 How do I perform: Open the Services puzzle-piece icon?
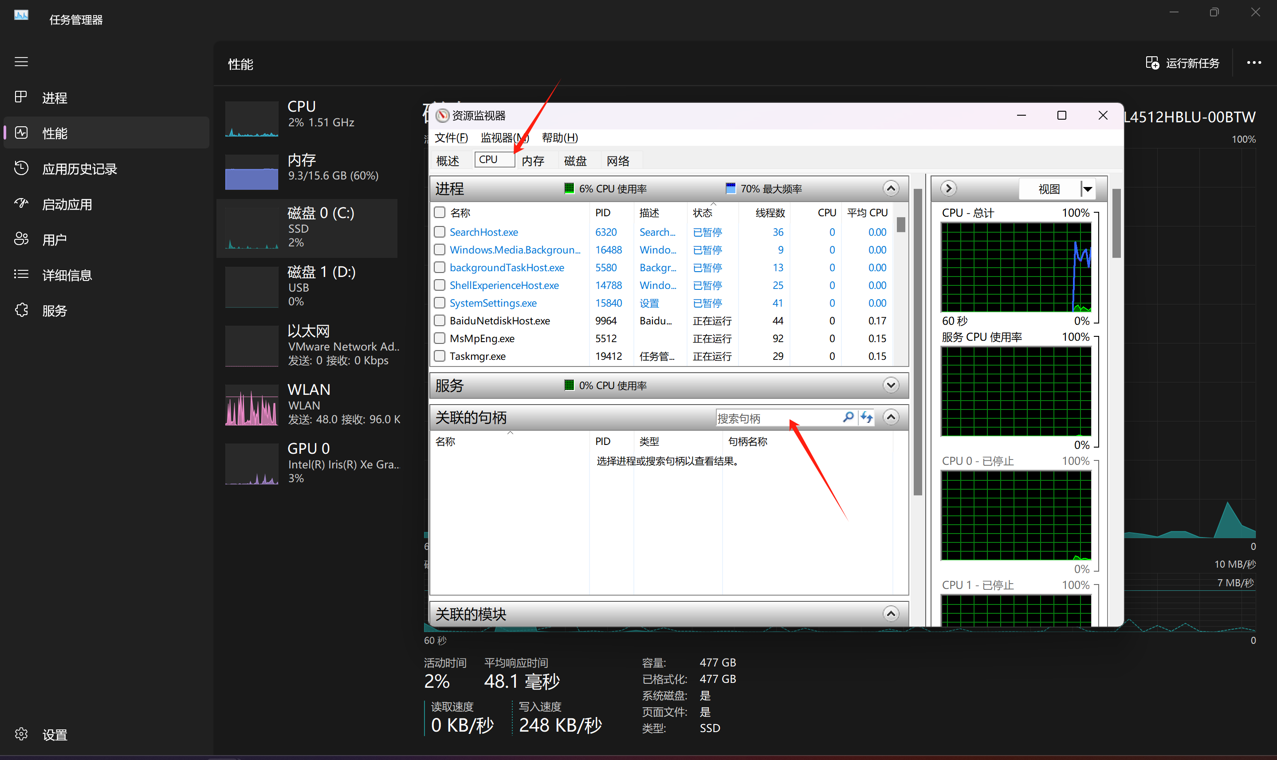tap(21, 310)
